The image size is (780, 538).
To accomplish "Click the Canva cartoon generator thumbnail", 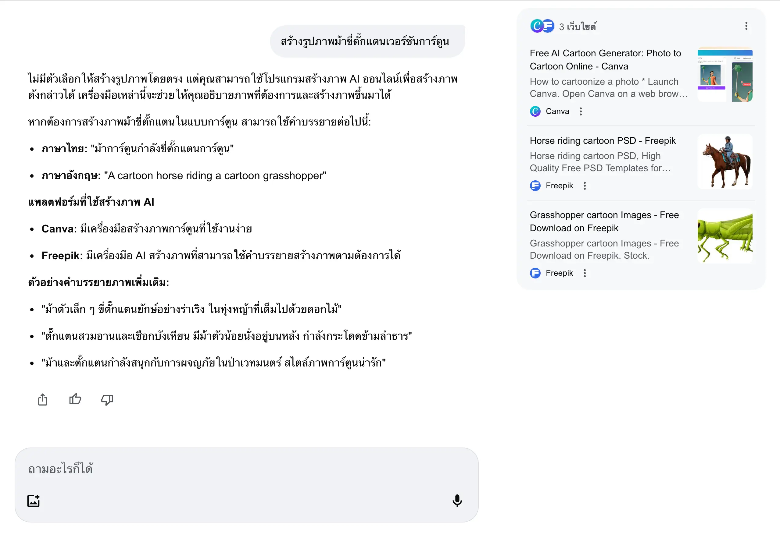I will pos(725,75).
